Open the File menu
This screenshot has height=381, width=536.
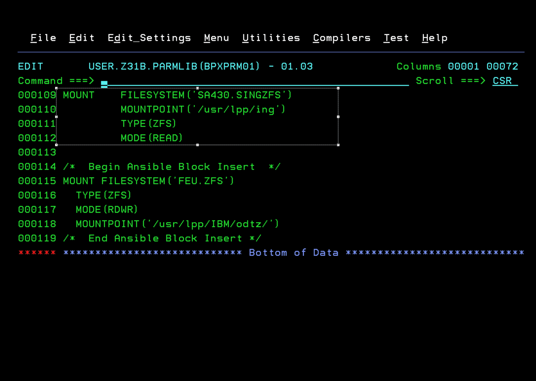(x=43, y=38)
